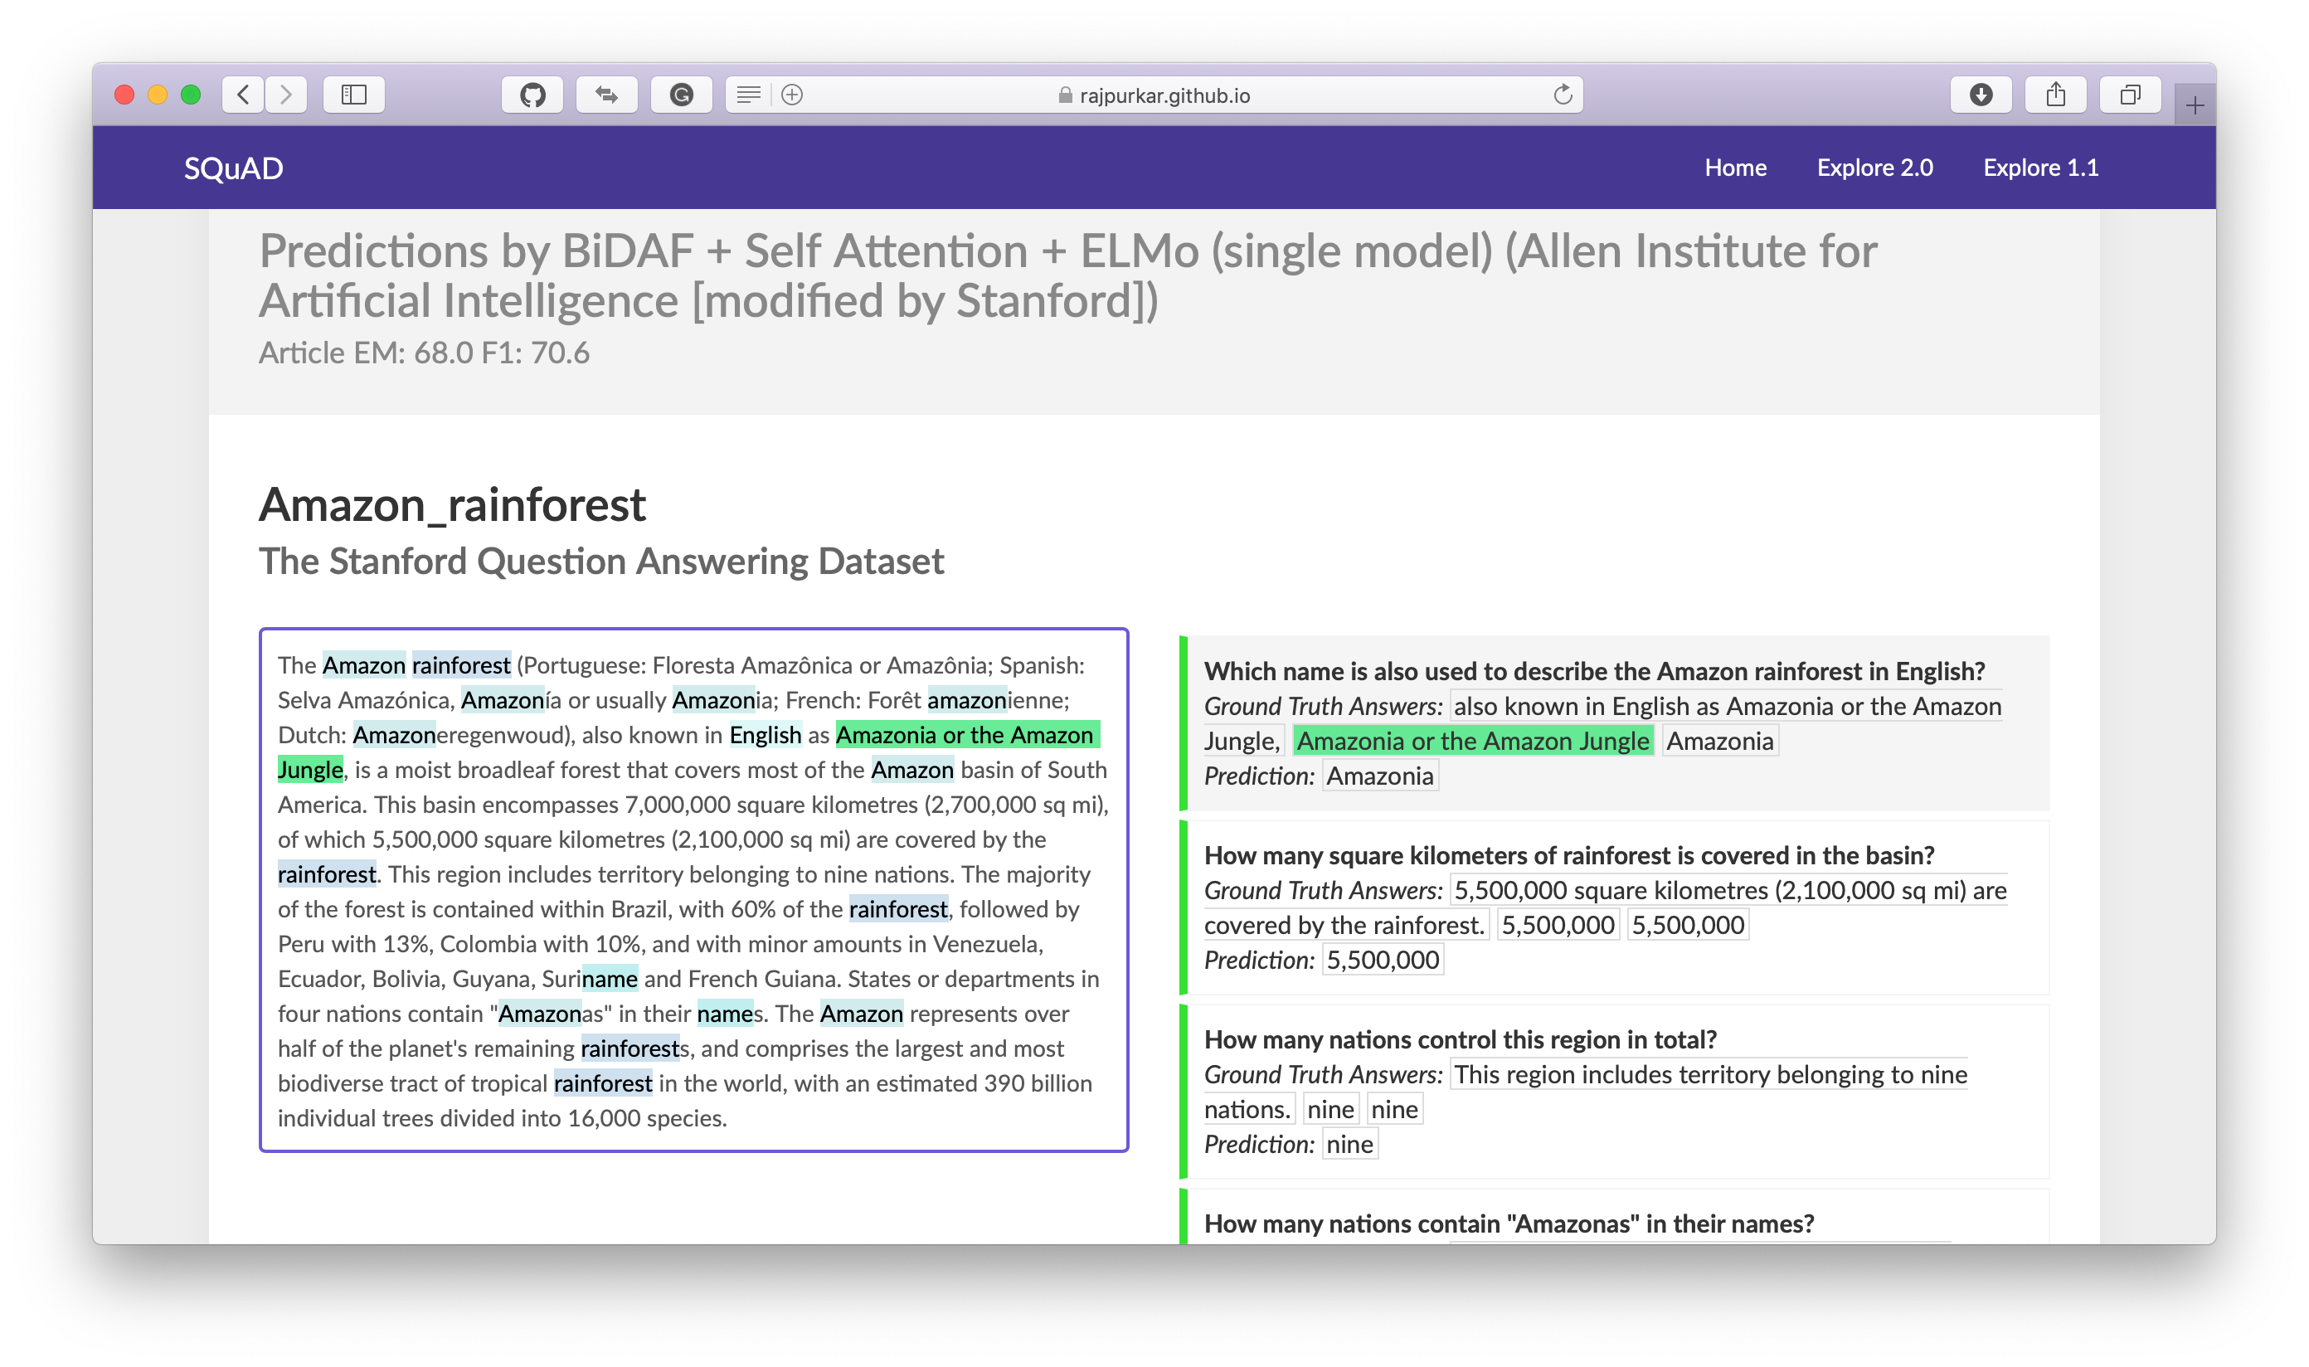This screenshot has height=1367, width=2309.
Task: Click the SQuAD logo link
Action: pos(233,168)
